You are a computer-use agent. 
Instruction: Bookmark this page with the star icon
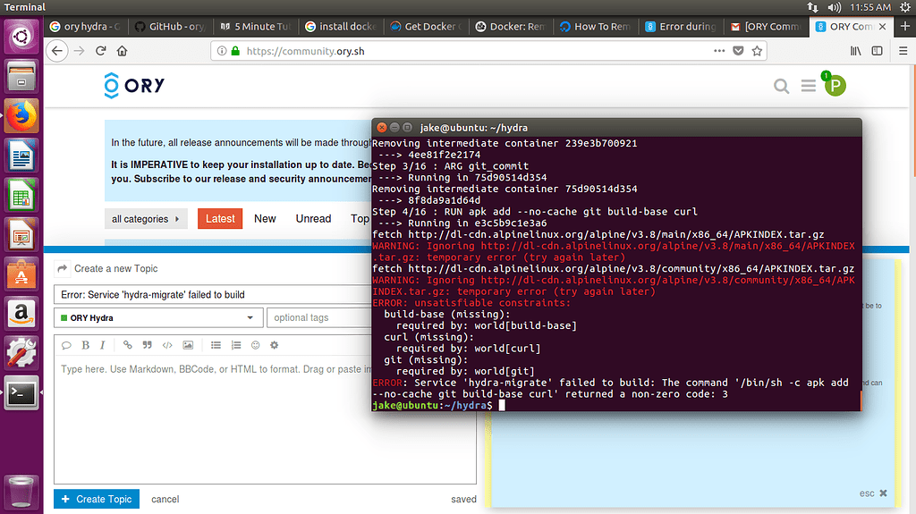[x=757, y=51]
